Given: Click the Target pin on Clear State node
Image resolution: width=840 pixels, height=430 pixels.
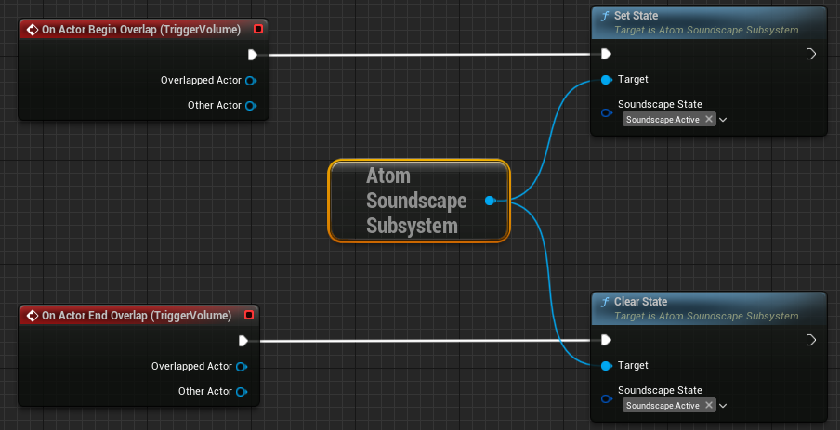Looking at the screenshot, I should 606,365.
